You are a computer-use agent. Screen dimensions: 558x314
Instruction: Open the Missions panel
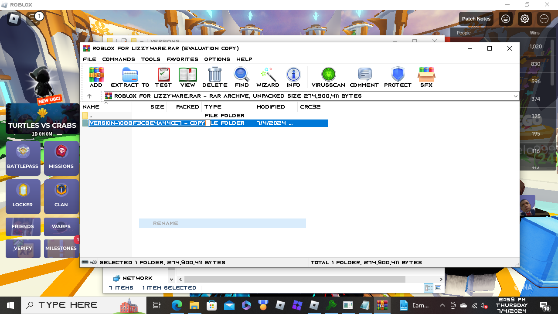[61, 158]
